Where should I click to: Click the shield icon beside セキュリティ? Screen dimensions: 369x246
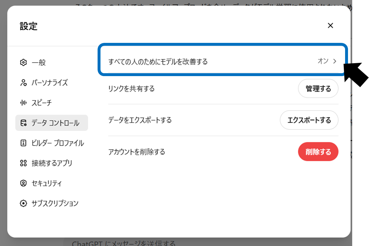click(23, 183)
